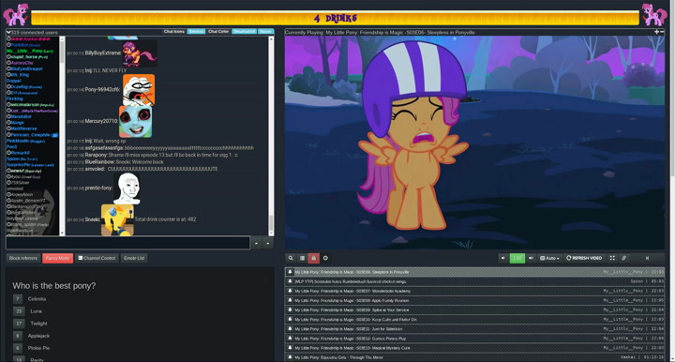Click username My__Little__Pony in the userlist
The width and height of the screenshot is (675, 362).
pyautogui.click(x=24, y=51)
